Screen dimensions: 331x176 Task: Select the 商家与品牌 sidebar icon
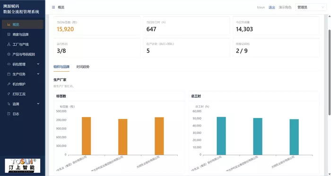tap(9, 34)
